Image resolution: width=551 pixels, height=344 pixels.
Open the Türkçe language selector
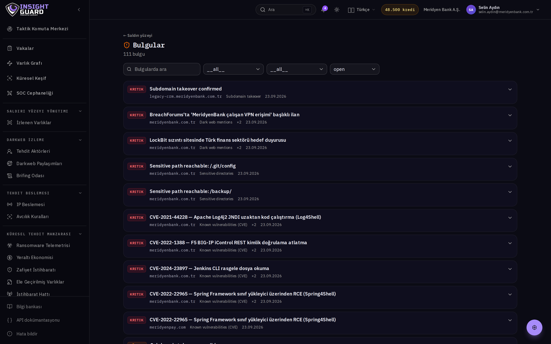coord(361,10)
